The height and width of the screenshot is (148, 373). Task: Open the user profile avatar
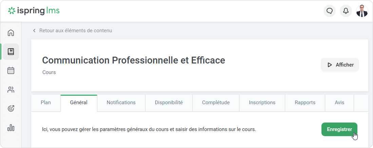coord(362,11)
